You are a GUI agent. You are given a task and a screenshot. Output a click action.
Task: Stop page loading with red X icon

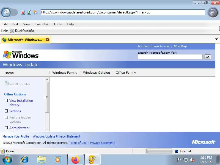(23, 12)
